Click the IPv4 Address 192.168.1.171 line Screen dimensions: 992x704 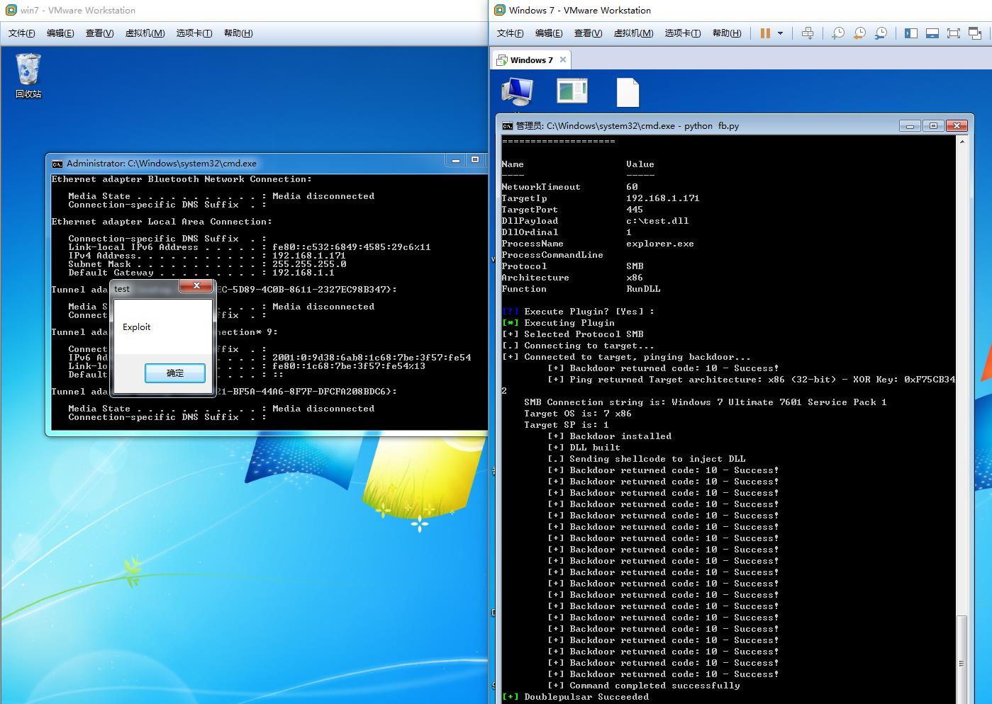pyautogui.click(x=207, y=256)
